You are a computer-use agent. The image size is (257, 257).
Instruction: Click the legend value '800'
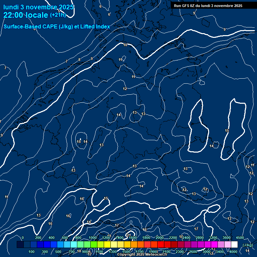coord(78,238)
